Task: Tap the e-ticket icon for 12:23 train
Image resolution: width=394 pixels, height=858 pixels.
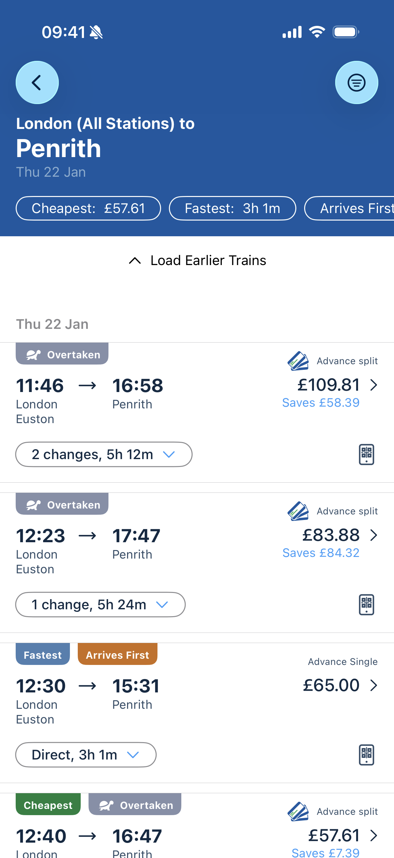Action: point(366,604)
